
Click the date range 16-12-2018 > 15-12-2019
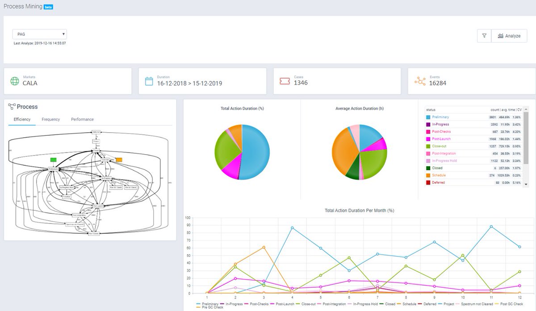[x=189, y=83]
